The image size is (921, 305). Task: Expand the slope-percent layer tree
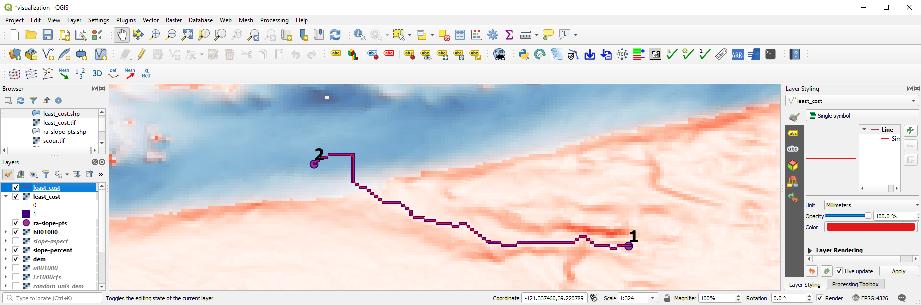tap(6, 250)
